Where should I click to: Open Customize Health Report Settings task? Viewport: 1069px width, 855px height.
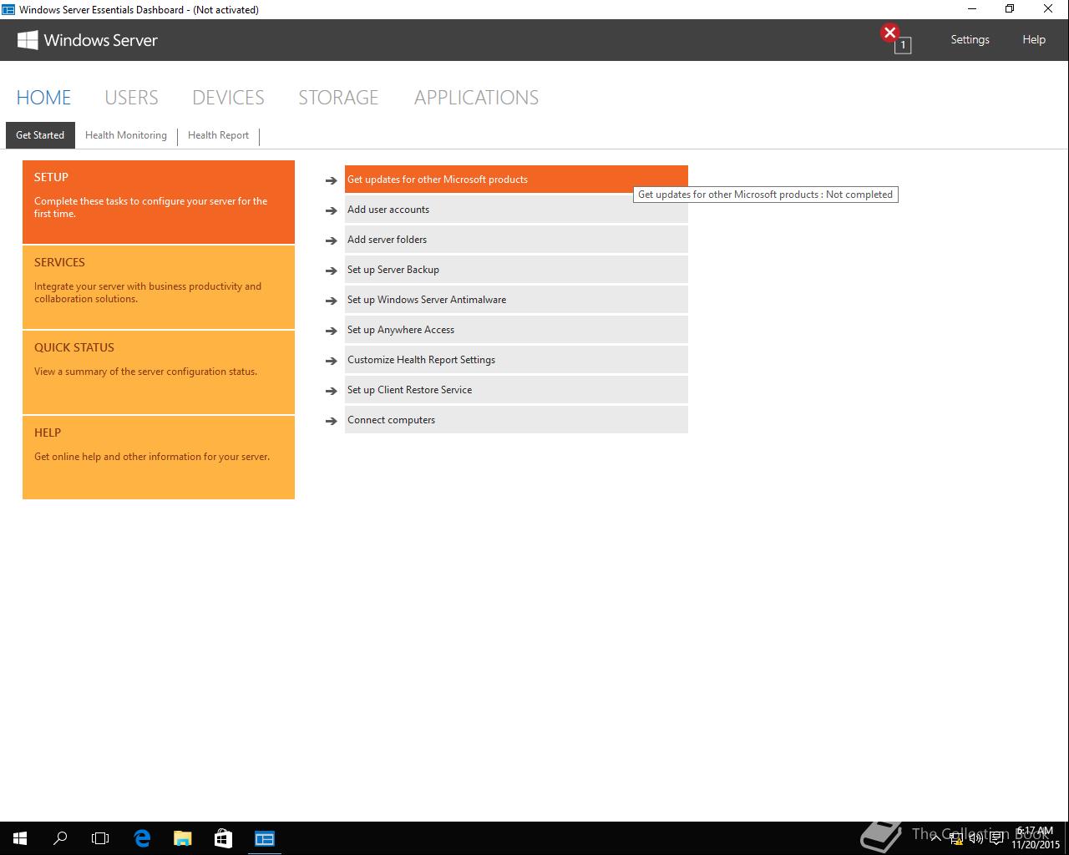[x=516, y=360]
